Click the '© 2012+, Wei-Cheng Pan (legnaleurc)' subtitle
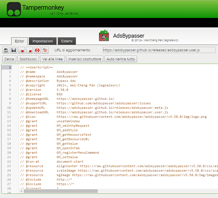The height and width of the screenshot is (198, 218). [155, 40]
